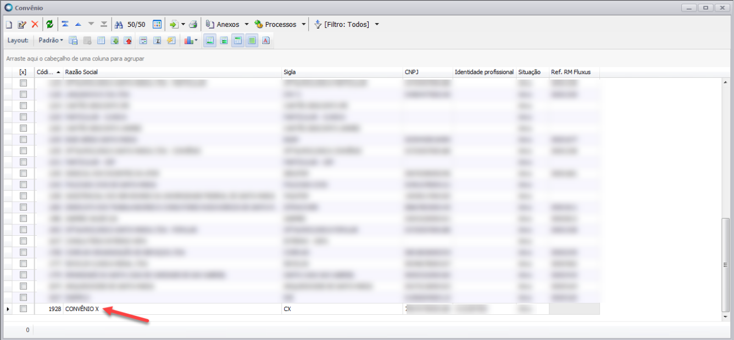Click the scrollbar up arrow
The width and height of the screenshot is (734, 340).
[x=726, y=83]
